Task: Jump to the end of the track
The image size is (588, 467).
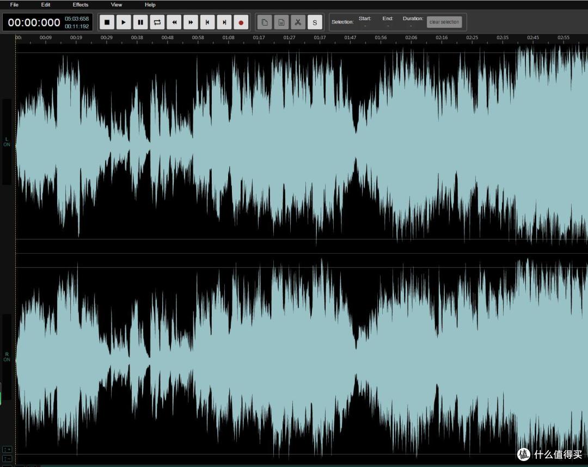Action: click(x=224, y=22)
